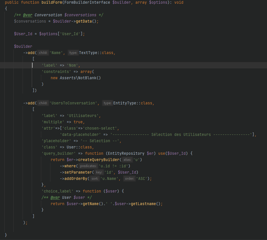Screen dimensions: 267x240
Task: Click the @var tag above $conversations
Action: (27, 15)
